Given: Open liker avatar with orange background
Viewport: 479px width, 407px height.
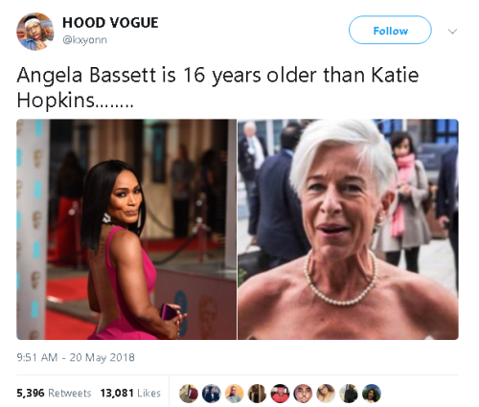Looking at the screenshot, I should tap(234, 394).
